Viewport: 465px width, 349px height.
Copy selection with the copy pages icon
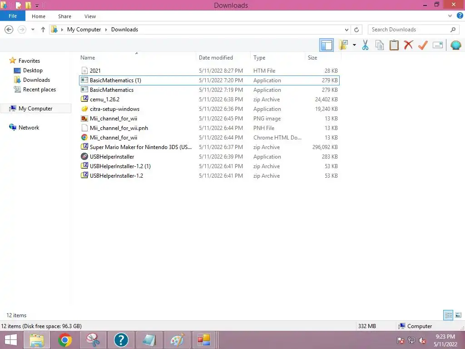[380, 45]
